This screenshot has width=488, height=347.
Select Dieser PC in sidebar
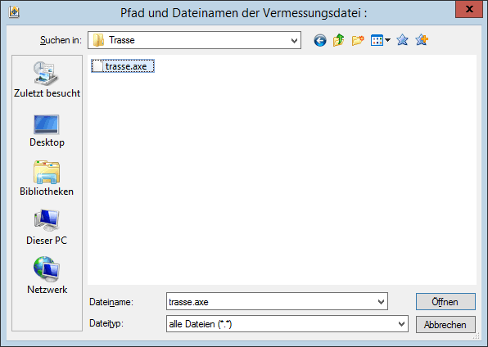[x=47, y=228]
